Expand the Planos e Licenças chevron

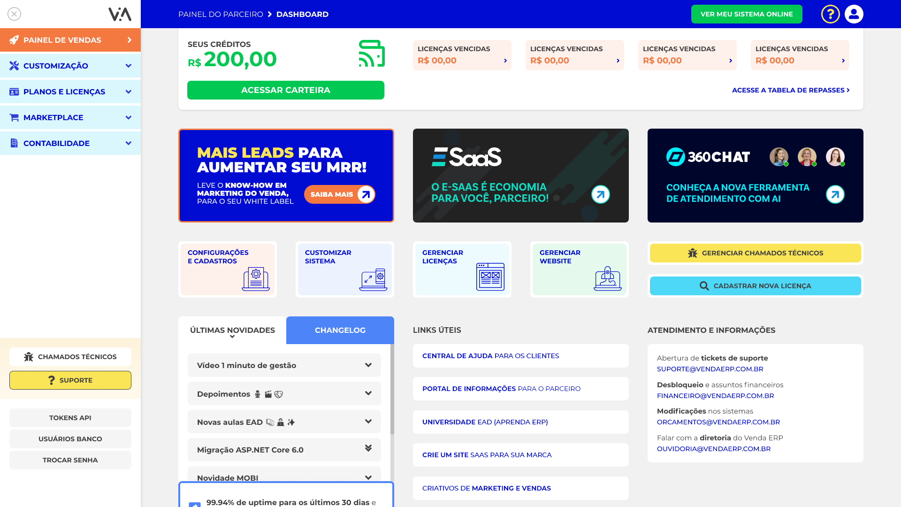pos(129,92)
